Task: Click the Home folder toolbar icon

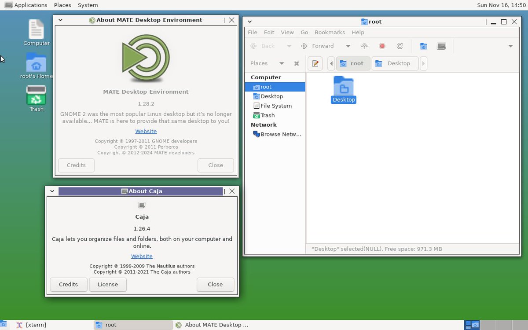Action: click(423, 46)
